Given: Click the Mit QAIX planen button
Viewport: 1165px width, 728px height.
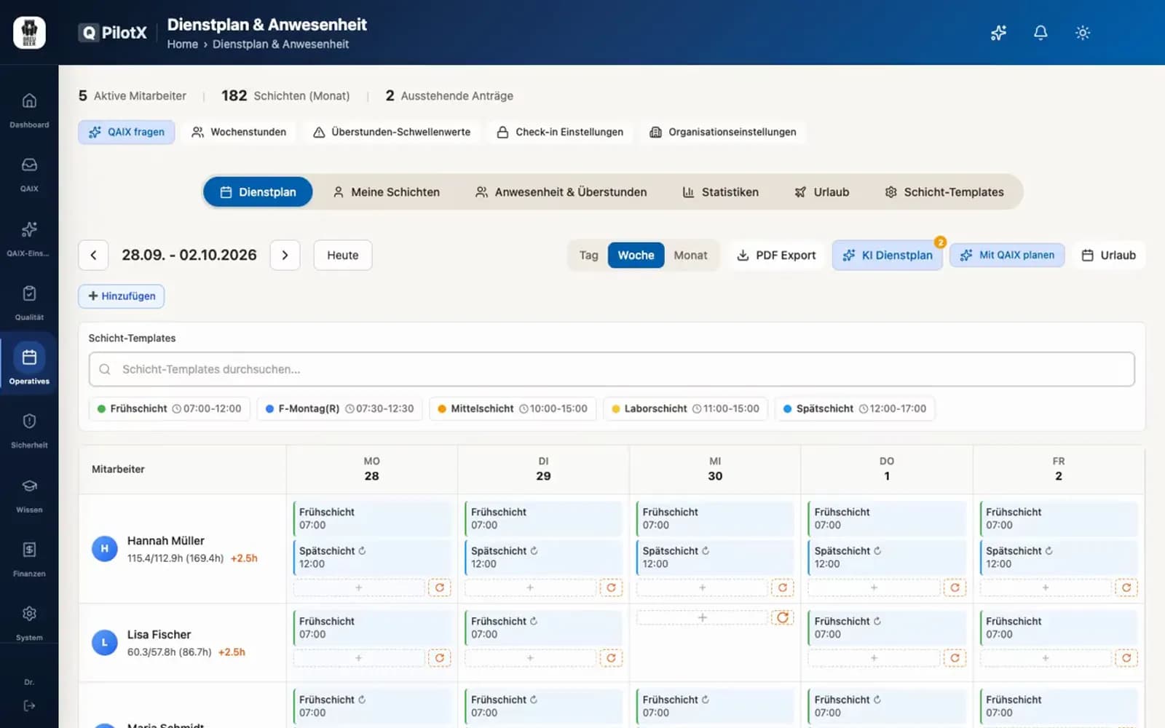Looking at the screenshot, I should [1007, 255].
